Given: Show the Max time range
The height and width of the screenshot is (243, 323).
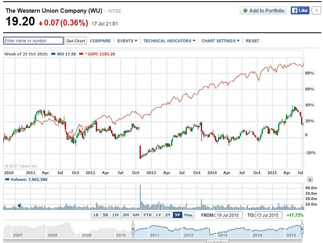Looking at the screenshot, I should pos(188,215).
